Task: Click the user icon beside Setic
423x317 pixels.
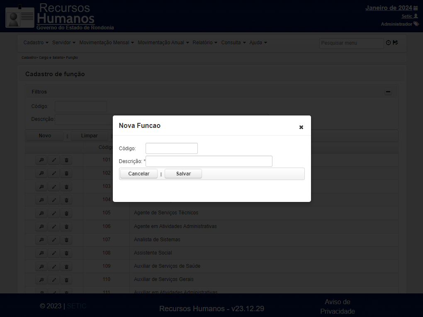Action: click(x=416, y=16)
